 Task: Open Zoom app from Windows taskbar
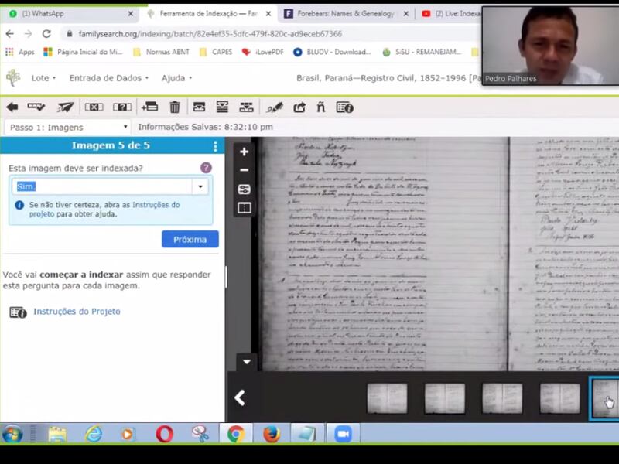pyautogui.click(x=342, y=434)
